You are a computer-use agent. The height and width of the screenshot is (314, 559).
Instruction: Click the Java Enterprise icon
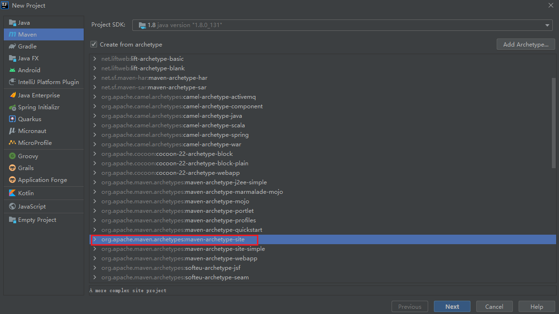pos(12,95)
